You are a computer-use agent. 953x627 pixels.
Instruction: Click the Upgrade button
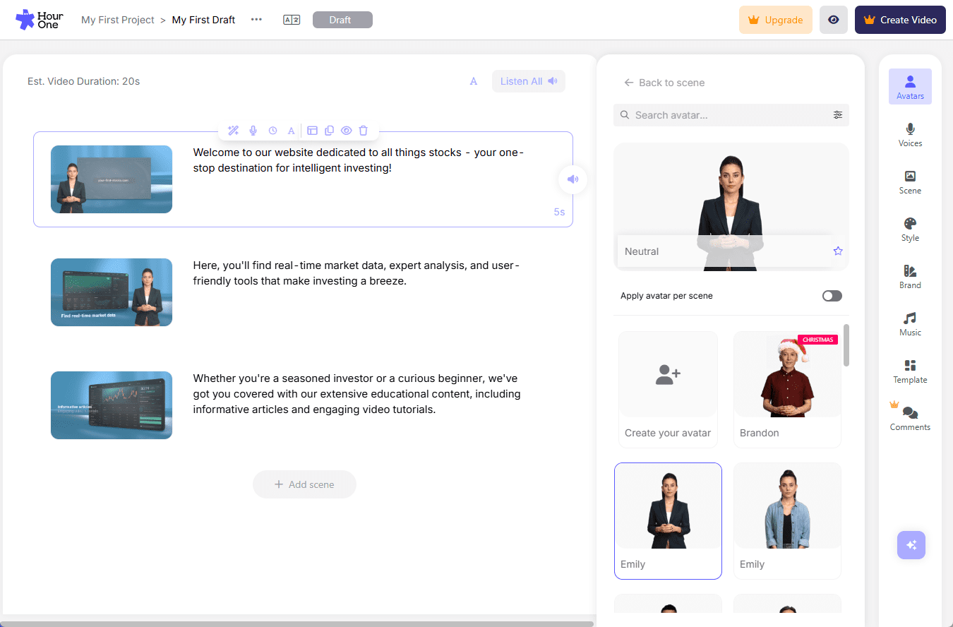[x=776, y=20]
